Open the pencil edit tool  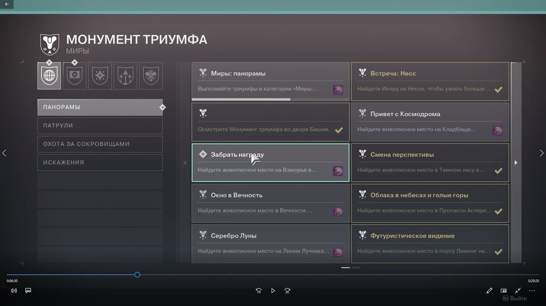[489, 291]
